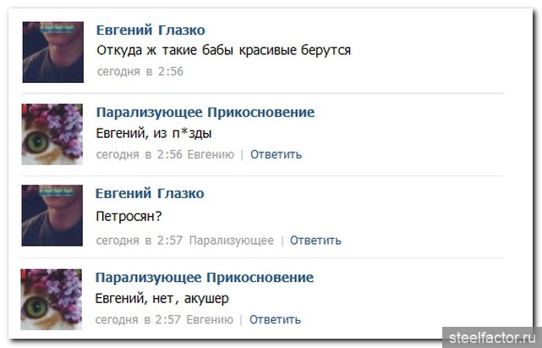542x348 pixels.
Task: Open timestamp 'сегодня в 2:57' under 'нет, акушер'
Action: pos(140,320)
